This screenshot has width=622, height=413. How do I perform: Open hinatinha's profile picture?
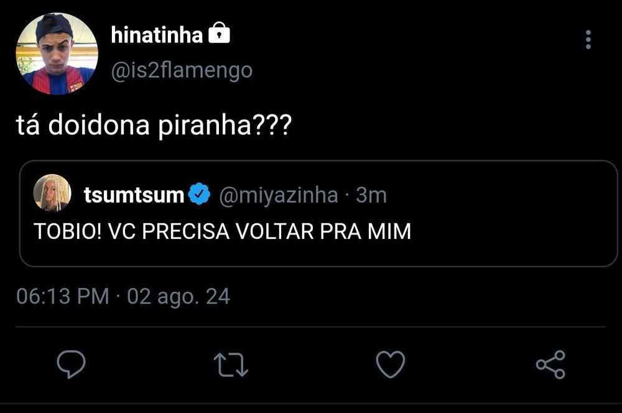(57, 54)
